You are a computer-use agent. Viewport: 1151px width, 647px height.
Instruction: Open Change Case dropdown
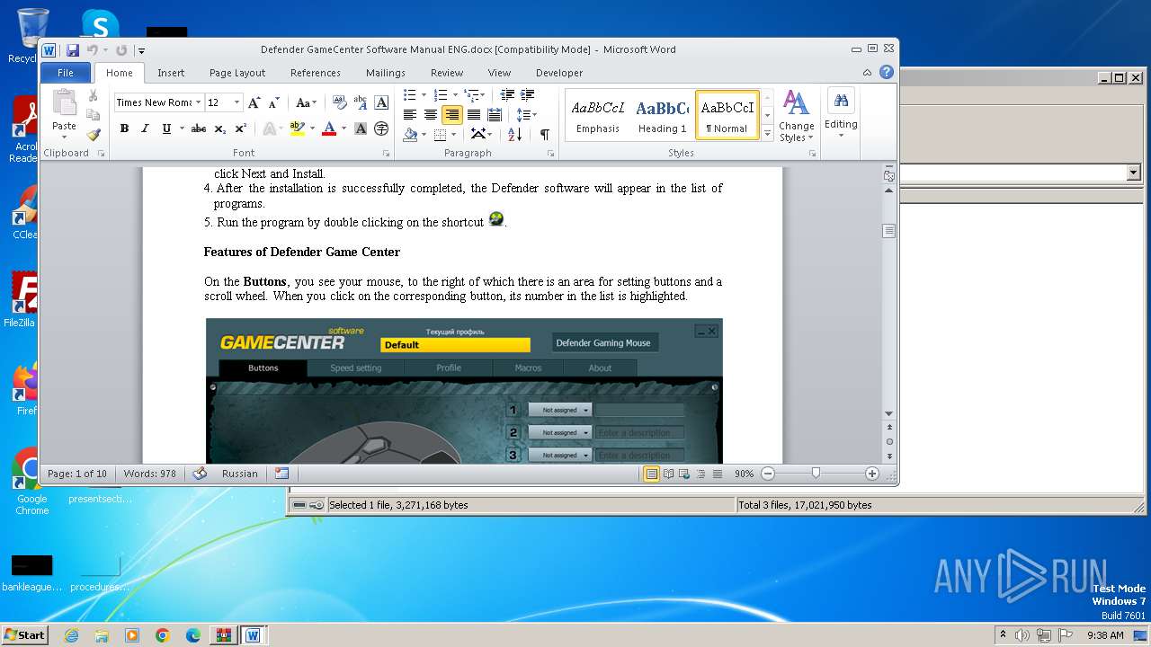(x=307, y=102)
